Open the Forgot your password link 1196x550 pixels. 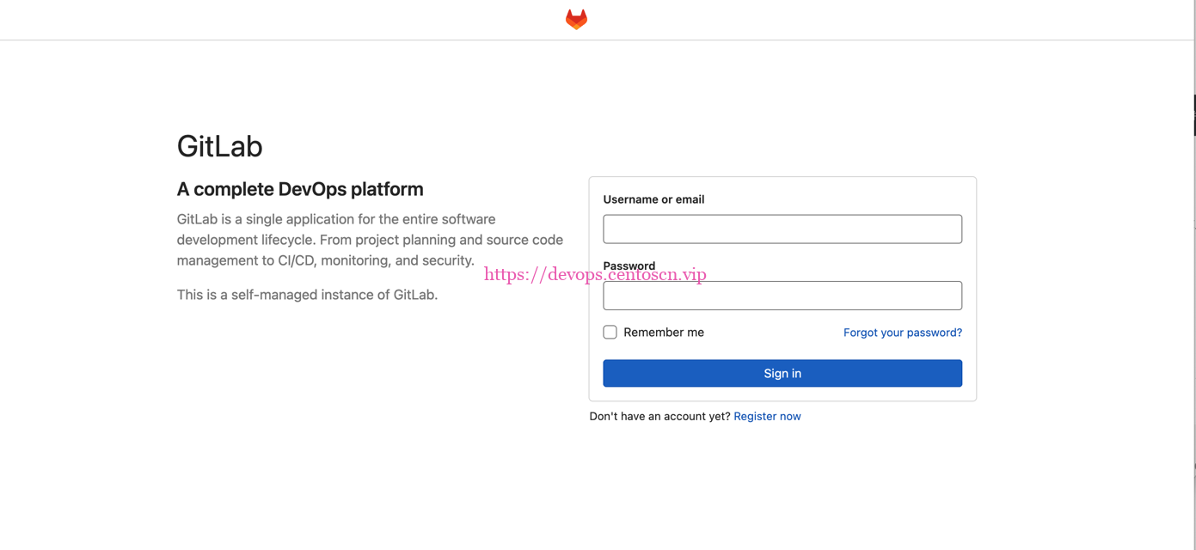tap(902, 333)
